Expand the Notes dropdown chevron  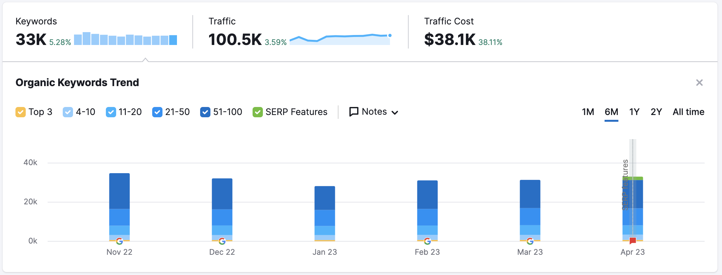(x=395, y=112)
